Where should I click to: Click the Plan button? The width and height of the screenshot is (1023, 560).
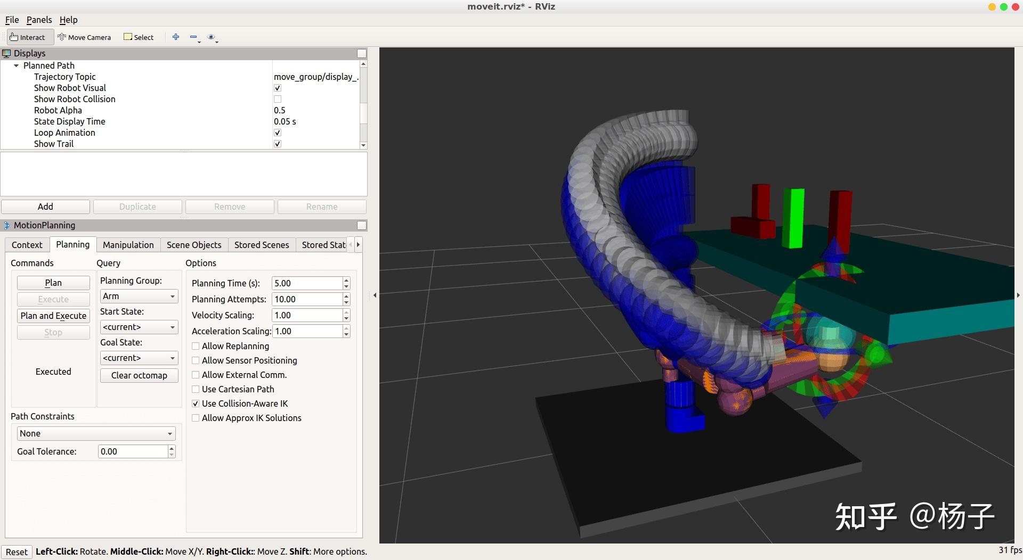point(53,283)
